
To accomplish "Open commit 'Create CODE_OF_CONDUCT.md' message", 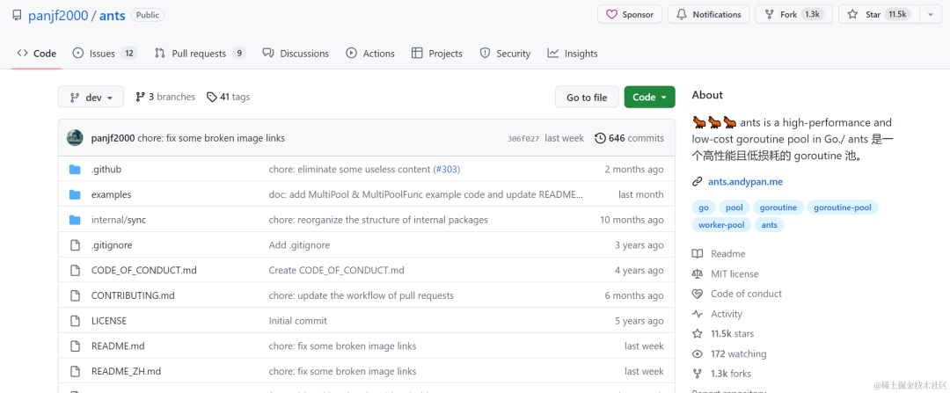I will click(x=336, y=271).
